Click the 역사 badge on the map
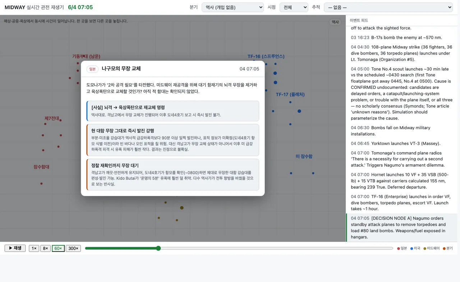Screen dimensions: 460x282 tap(335, 22)
